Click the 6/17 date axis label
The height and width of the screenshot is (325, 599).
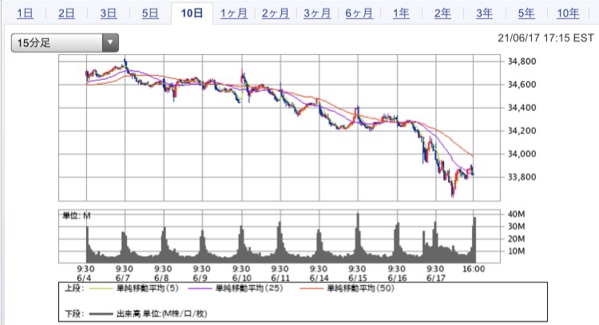point(436,278)
